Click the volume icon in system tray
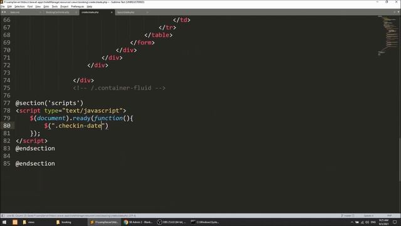Image resolution: width=401 pixels, height=226 pixels. click(x=367, y=222)
